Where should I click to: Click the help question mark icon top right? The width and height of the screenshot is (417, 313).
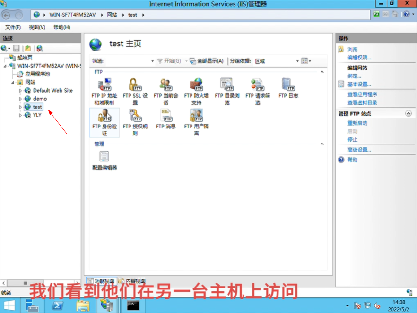coord(406,14)
